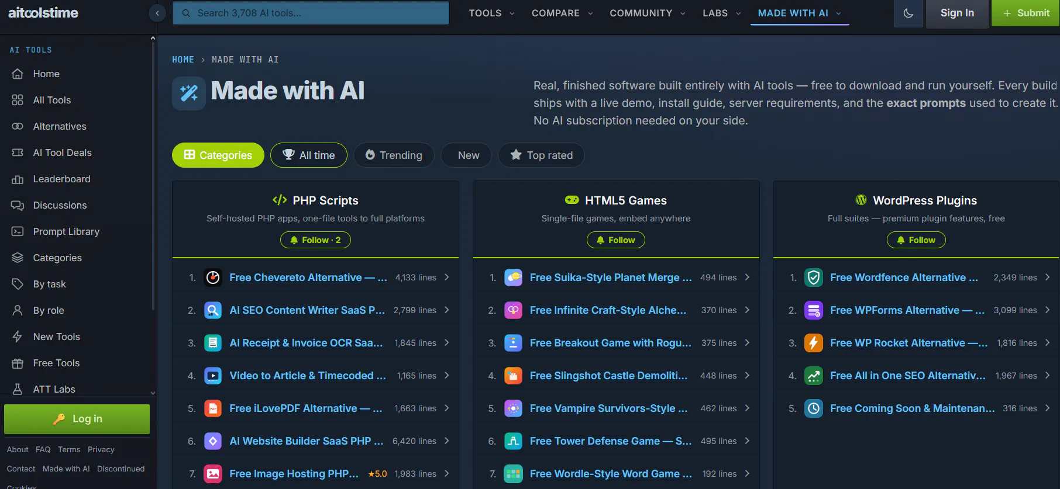Click the green Submit button
The image size is (1060, 489).
[x=1025, y=13]
